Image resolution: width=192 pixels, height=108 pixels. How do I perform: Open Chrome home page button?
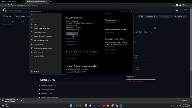pos(12,5)
